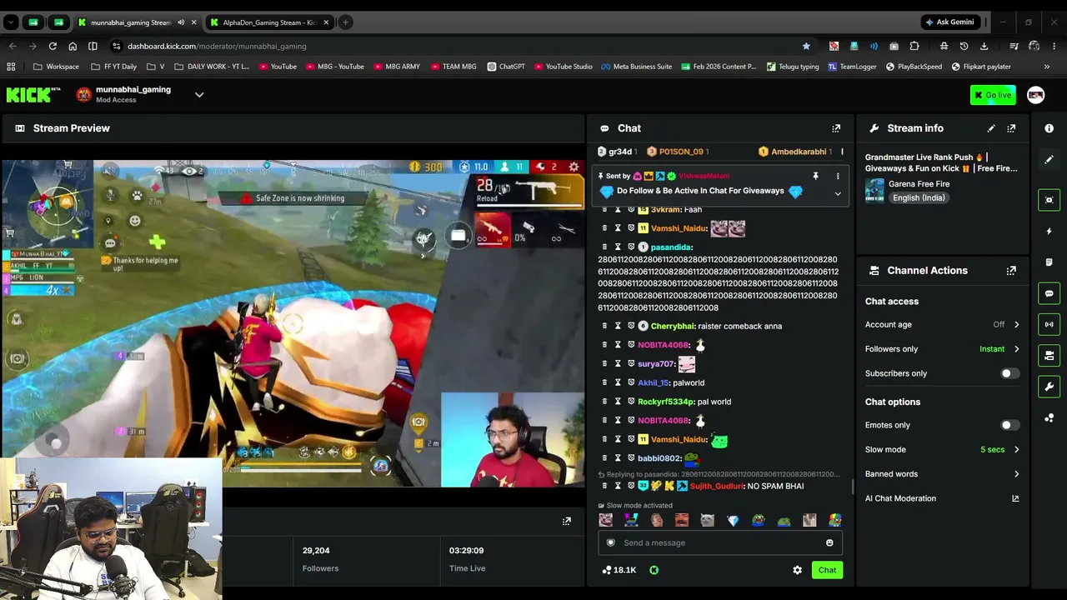This screenshot has width=1067, height=600.
Task: Expand the stream preview fullscreen icon
Action: tap(567, 522)
